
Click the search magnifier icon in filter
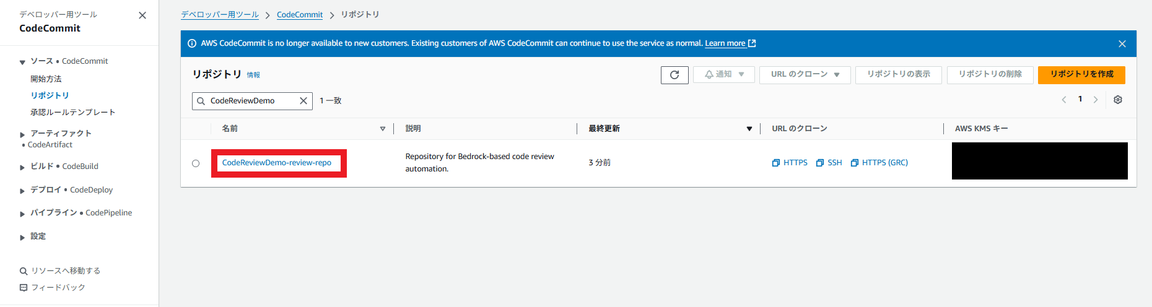coord(201,101)
